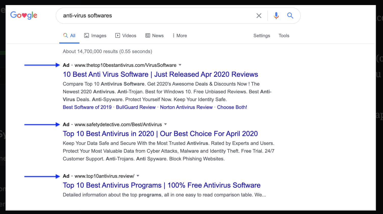Switch to the News tab
The width and height of the screenshot is (383, 214).
155,36
